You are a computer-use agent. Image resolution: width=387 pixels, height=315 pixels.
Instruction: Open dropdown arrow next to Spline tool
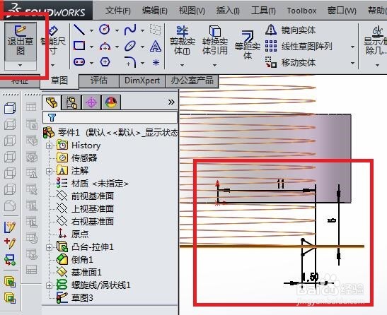click(x=142, y=30)
